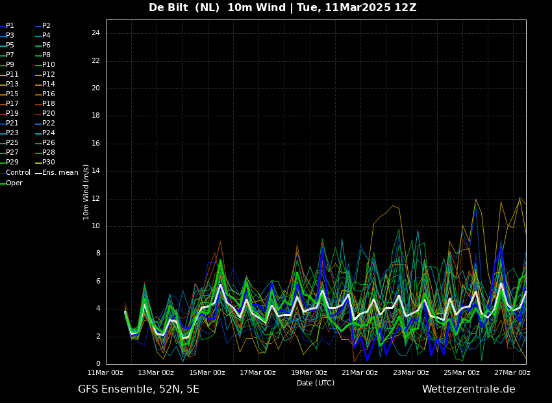Click the chart title De Bilt (NL)
Image resolution: width=552 pixels, height=403 pixels.
click(x=184, y=7)
